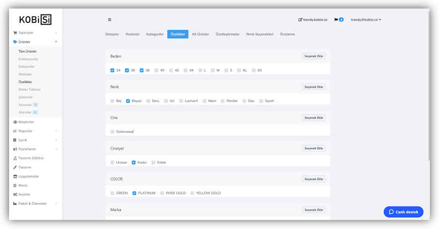Image resolution: width=439 pixels, height=229 pixels.
Task: Enable the Erkek gender checkbox
Action: (x=153, y=162)
